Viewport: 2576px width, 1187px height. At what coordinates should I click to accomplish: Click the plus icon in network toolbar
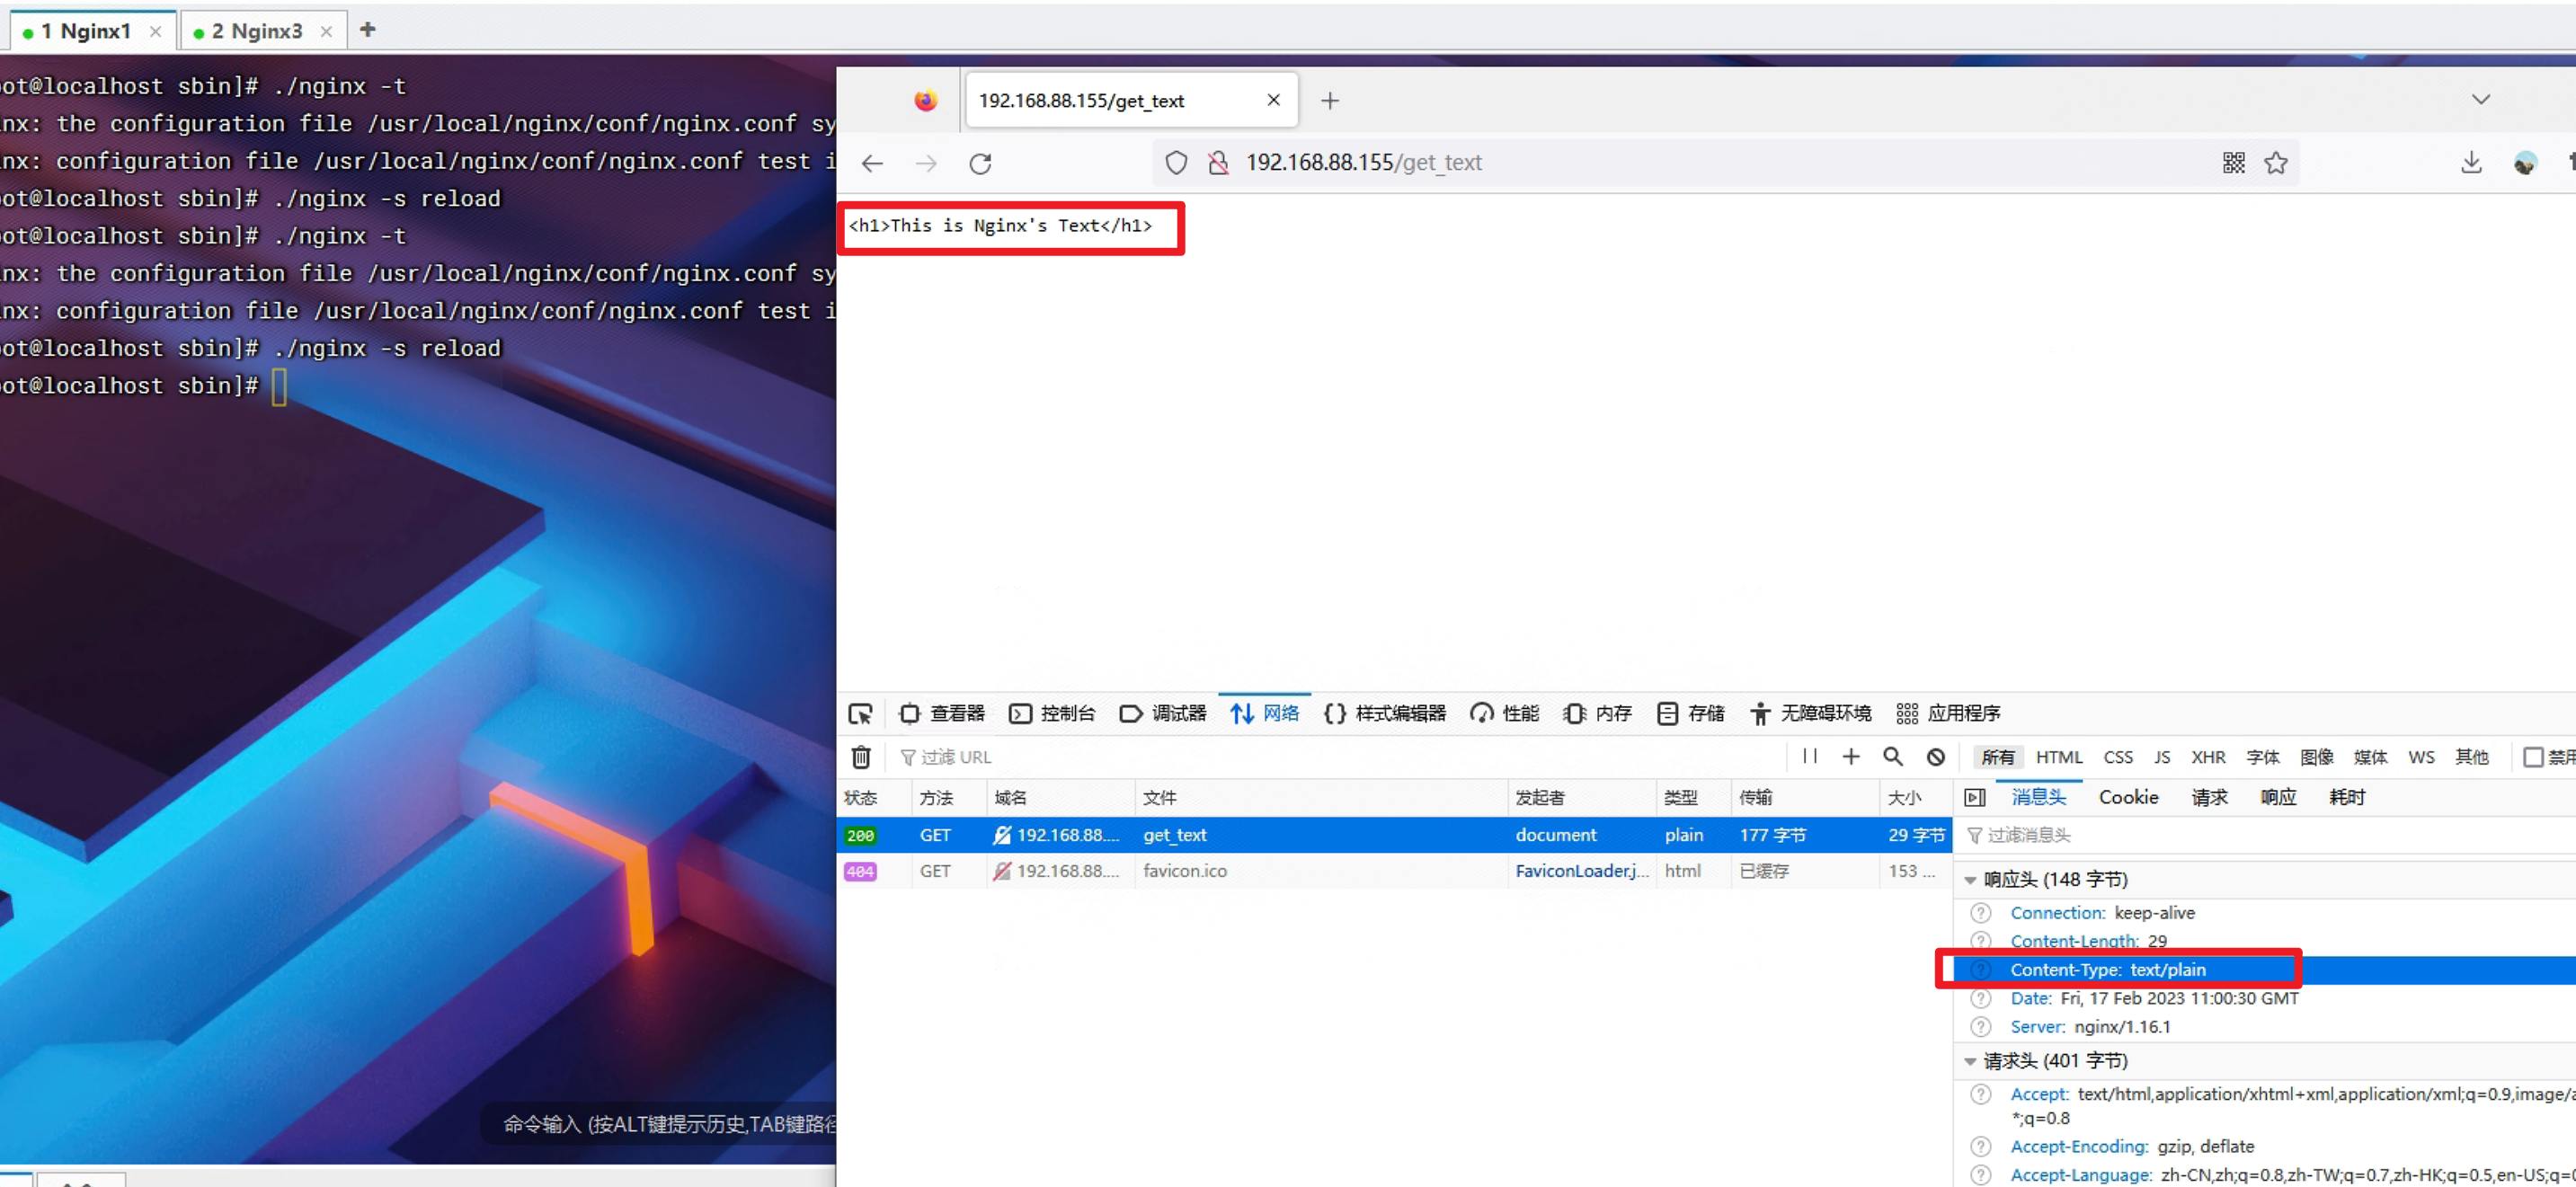pos(1851,757)
